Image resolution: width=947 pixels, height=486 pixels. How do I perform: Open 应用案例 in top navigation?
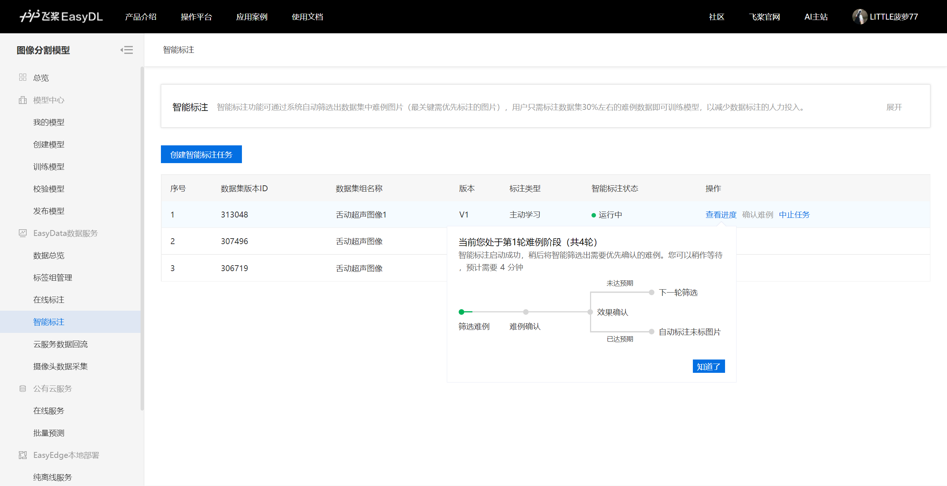(x=252, y=17)
